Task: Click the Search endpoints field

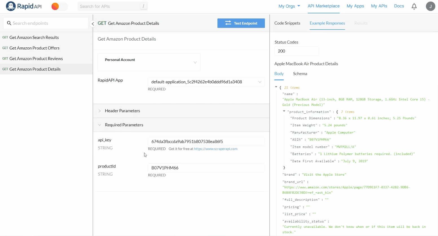Action: click(46, 23)
